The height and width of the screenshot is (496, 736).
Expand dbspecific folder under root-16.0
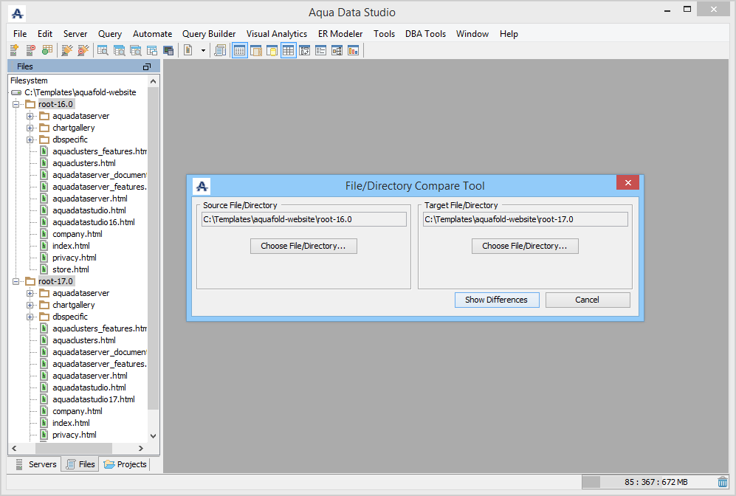[30, 139]
